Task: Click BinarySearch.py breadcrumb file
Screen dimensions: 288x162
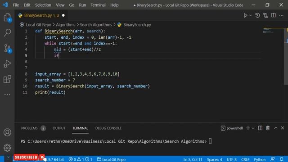Action: tap(137, 25)
